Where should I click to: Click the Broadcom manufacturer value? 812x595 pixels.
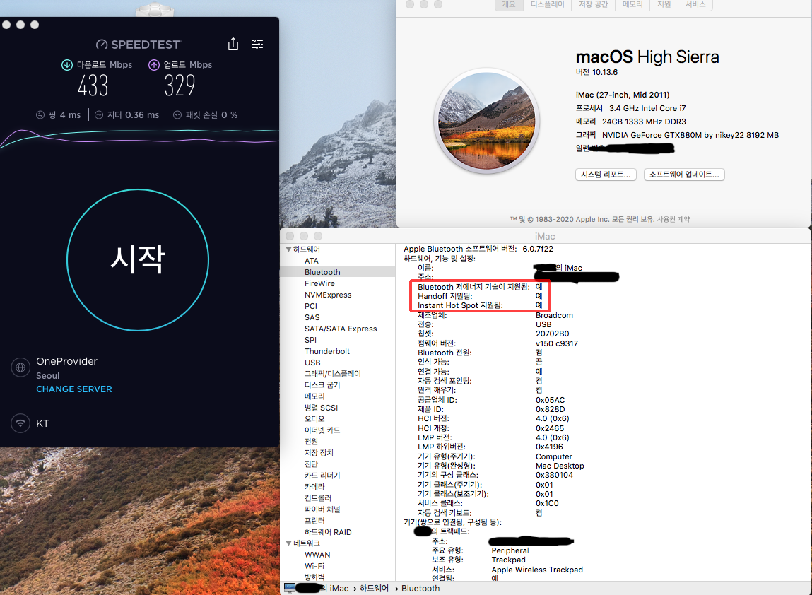coord(554,315)
